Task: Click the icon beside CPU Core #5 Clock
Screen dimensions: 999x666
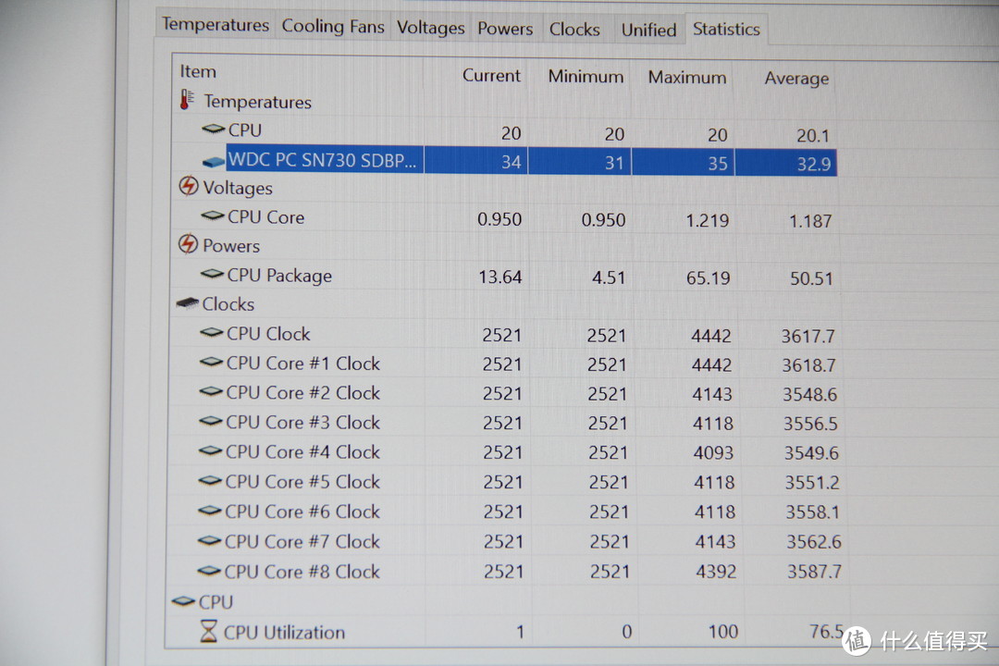Action: [210, 481]
